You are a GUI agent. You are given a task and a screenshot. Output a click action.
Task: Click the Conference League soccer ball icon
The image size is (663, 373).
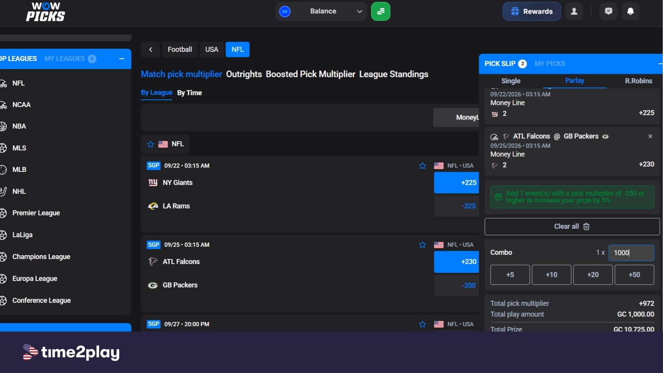coord(3,300)
